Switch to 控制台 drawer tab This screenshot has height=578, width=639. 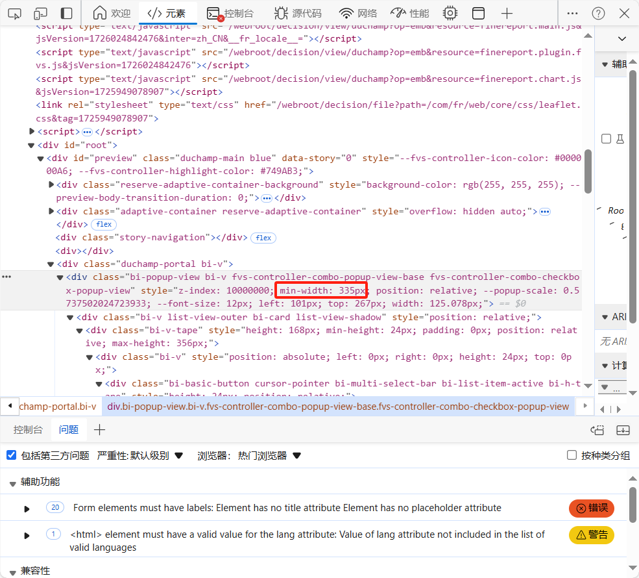(x=28, y=429)
